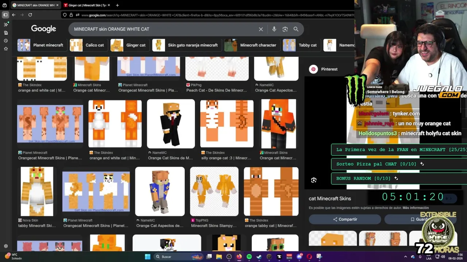Open the AI chatbot sparkle sidebar icon

tap(6, 24)
